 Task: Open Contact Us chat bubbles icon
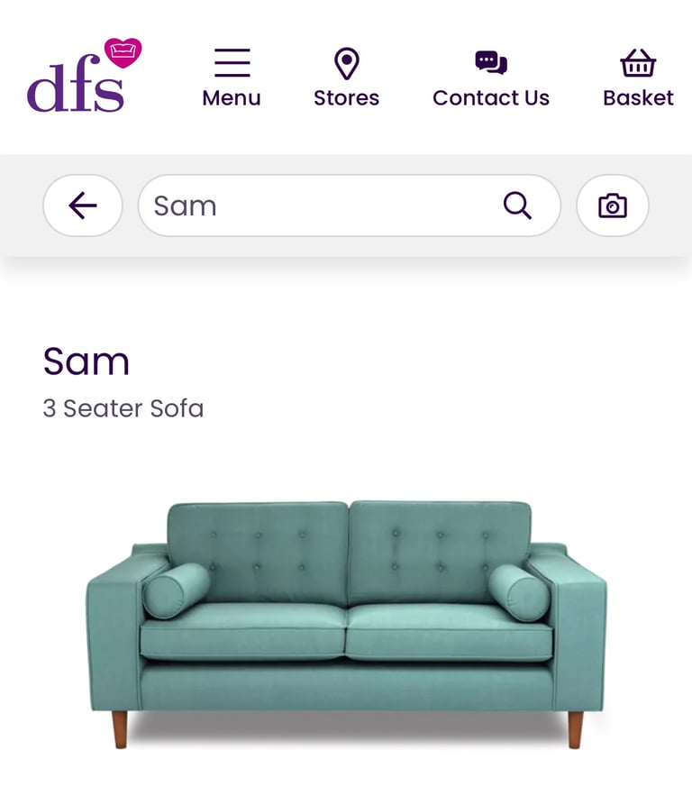point(491,62)
